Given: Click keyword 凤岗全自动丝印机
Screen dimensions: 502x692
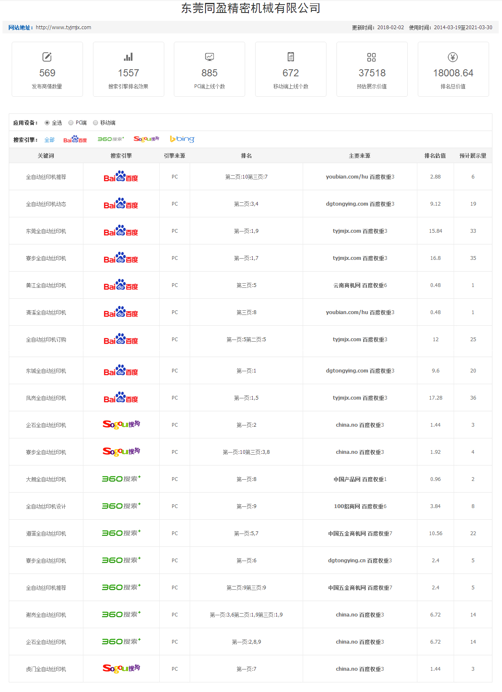Looking at the screenshot, I should (x=46, y=398).
